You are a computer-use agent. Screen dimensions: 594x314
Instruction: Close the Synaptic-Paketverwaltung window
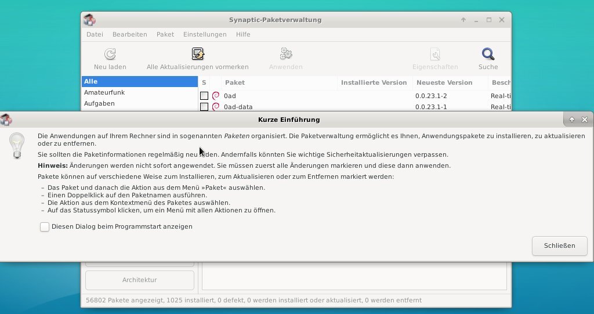pyautogui.click(x=502, y=20)
